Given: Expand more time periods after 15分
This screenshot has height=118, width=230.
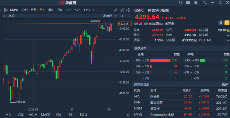Looking at the screenshot, I should [93, 10].
